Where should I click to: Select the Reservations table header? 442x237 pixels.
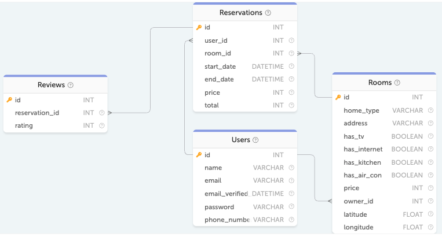(241, 13)
